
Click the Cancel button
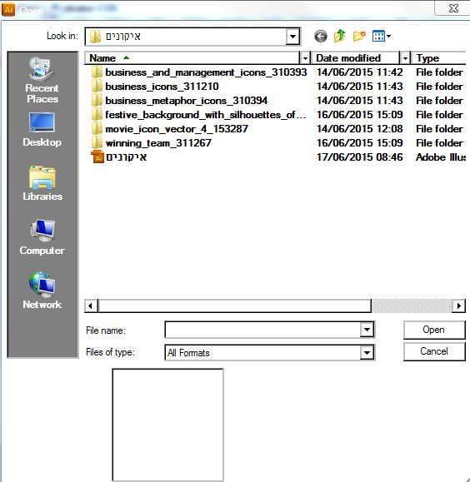click(434, 351)
